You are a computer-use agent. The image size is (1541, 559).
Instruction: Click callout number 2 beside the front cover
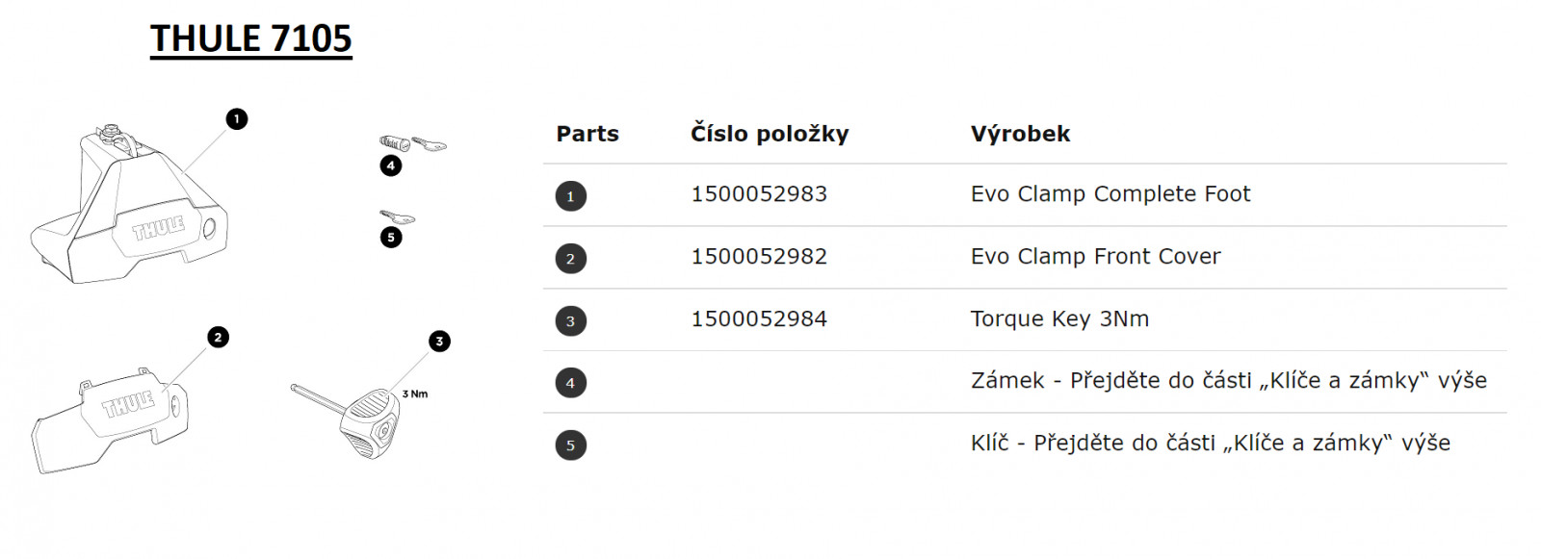pos(219,337)
